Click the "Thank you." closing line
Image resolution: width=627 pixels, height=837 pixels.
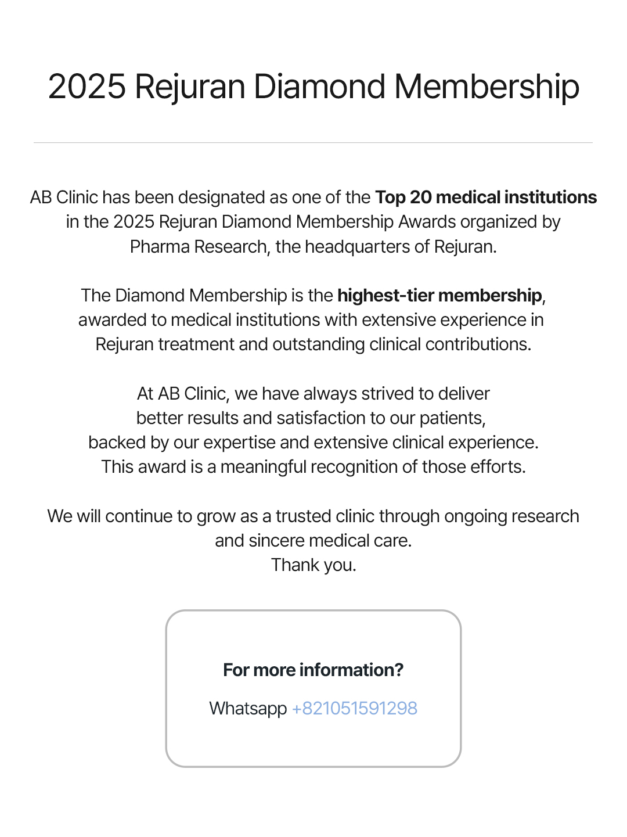[x=313, y=565]
